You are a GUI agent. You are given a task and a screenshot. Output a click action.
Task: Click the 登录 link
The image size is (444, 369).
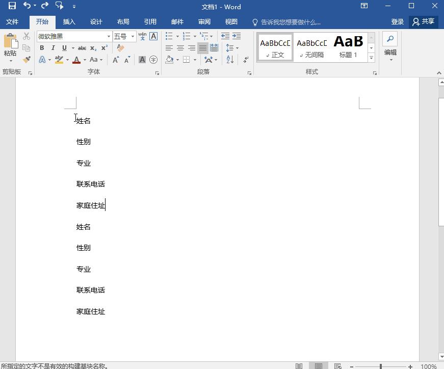(x=398, y=22)
